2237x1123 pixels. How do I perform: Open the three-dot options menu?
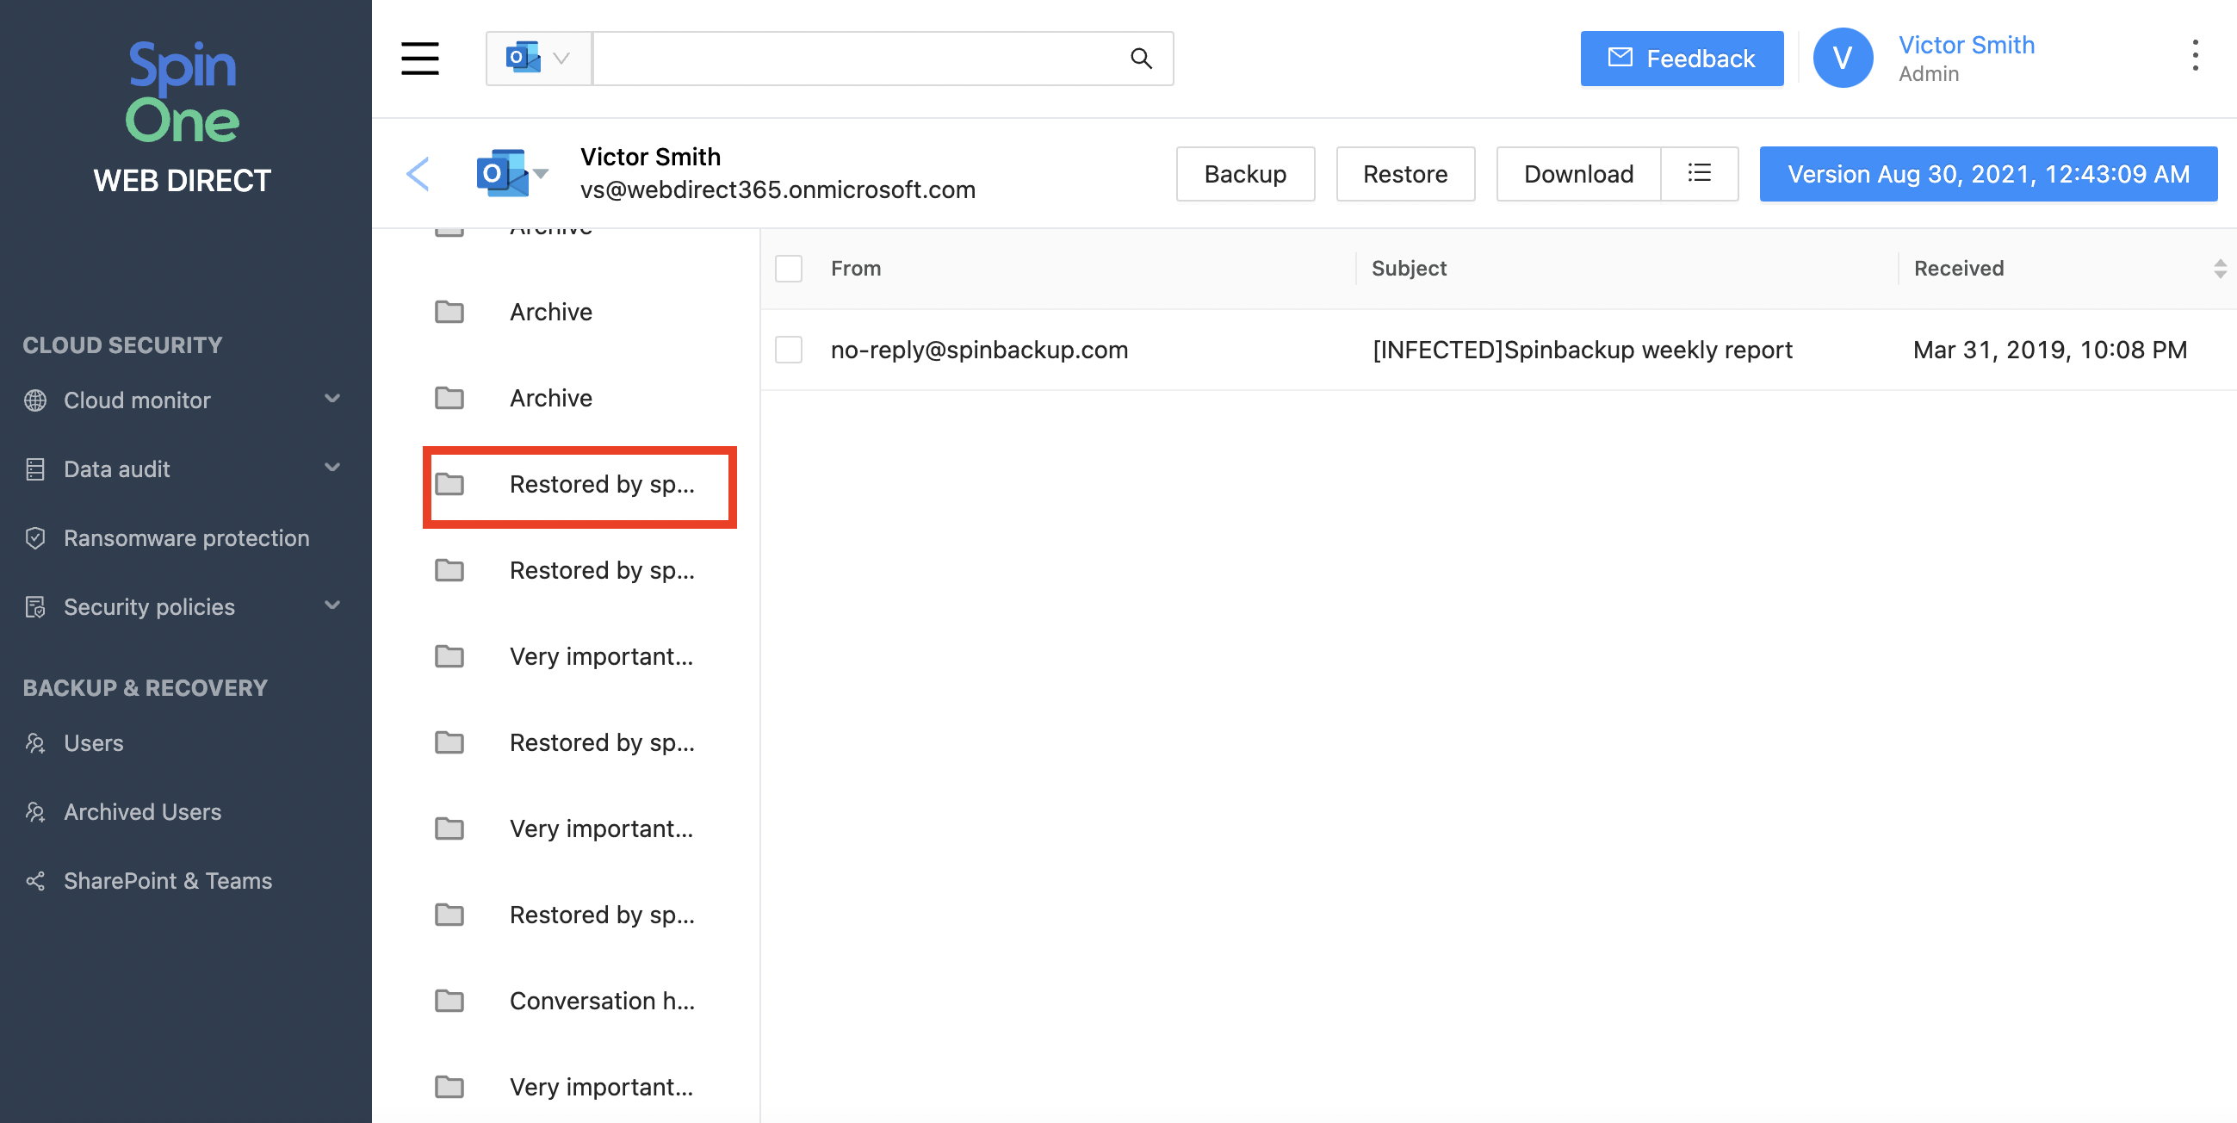click(2195, 57)
